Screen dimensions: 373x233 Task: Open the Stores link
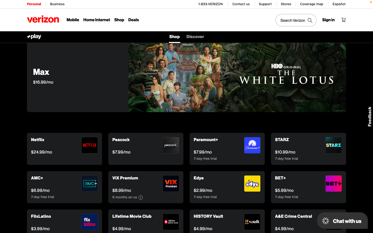286,4
